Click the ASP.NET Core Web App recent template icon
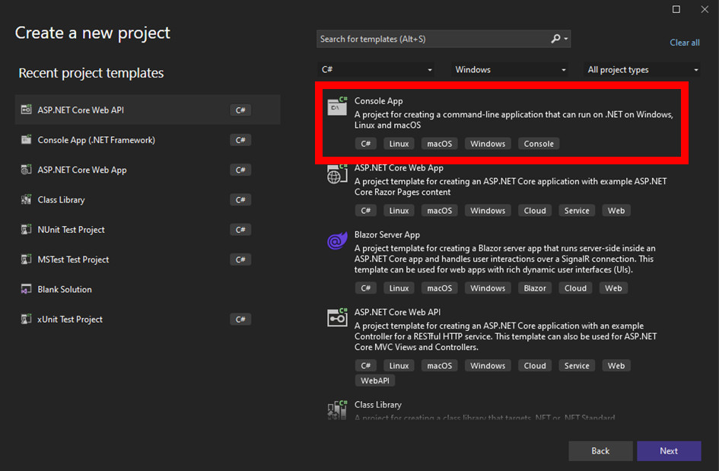Screen dimensions: 719x471 point(26,169)
